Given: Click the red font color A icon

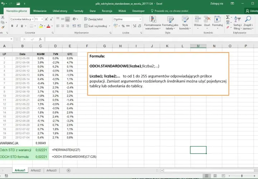Looking at the screenshot, I should tap(48, 26).
